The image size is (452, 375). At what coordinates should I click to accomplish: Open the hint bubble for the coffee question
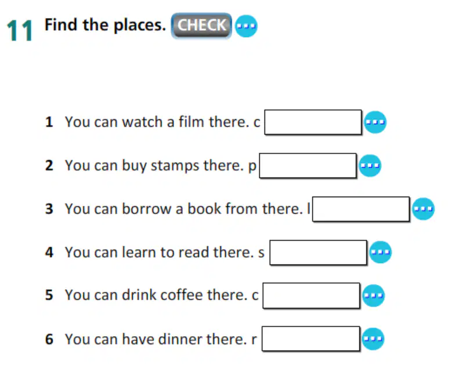pyautogui.click(x=373, y=296)
